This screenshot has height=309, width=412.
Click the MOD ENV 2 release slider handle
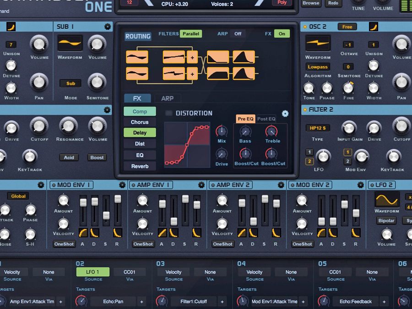pos(356,213)
